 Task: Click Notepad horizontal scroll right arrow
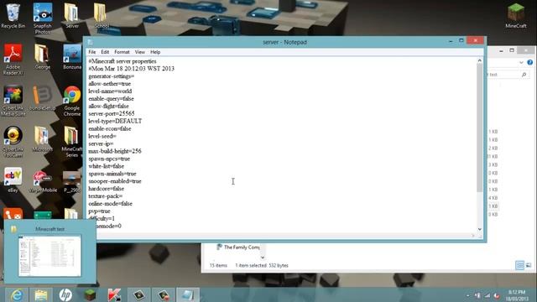473,236
